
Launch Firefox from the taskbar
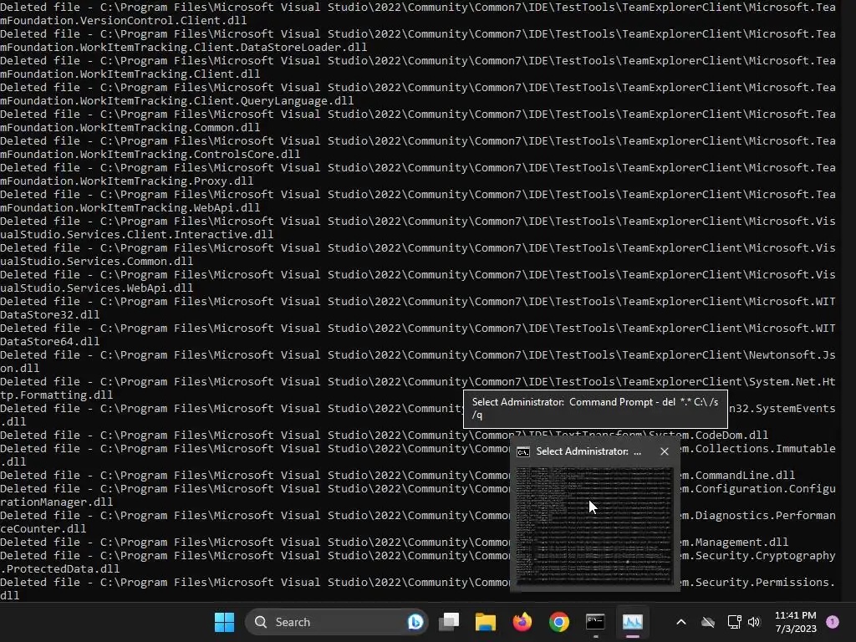point(522,622)
